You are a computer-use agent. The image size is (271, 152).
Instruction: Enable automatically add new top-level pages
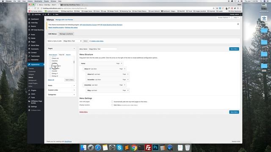[x=112, y=102]
